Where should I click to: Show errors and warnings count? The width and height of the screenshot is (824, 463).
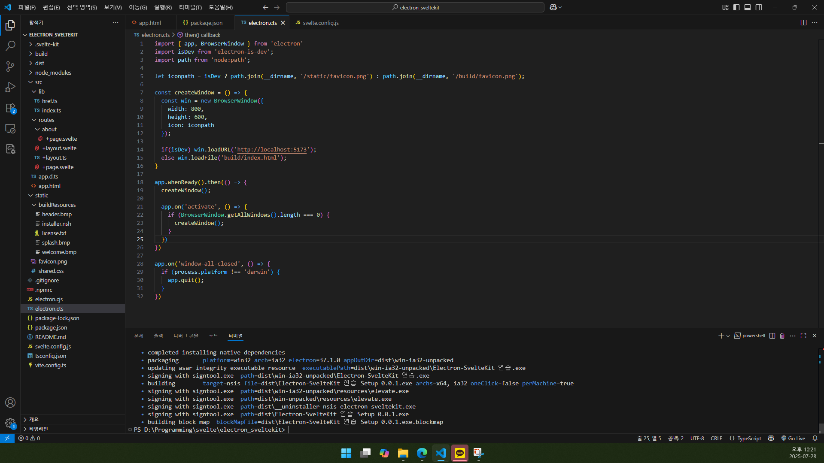pos(29,438)
